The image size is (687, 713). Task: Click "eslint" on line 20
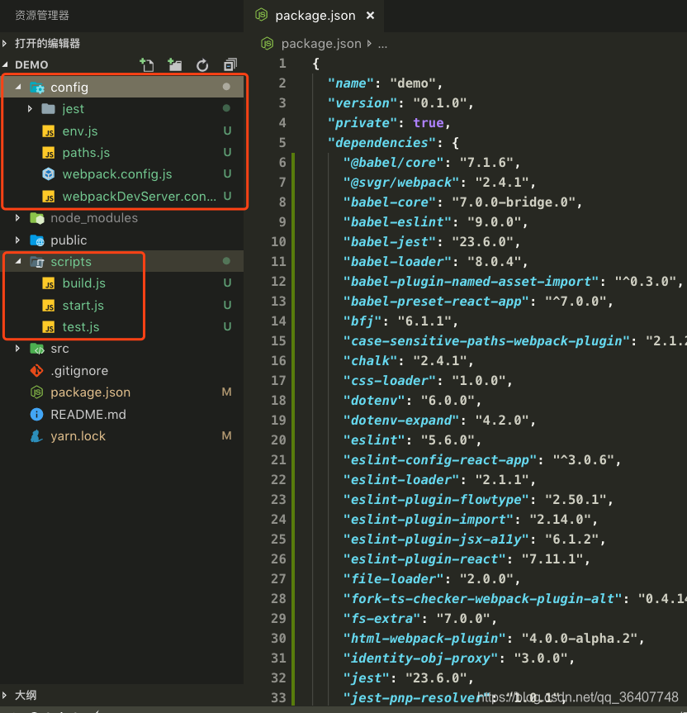tap(374, 440)
